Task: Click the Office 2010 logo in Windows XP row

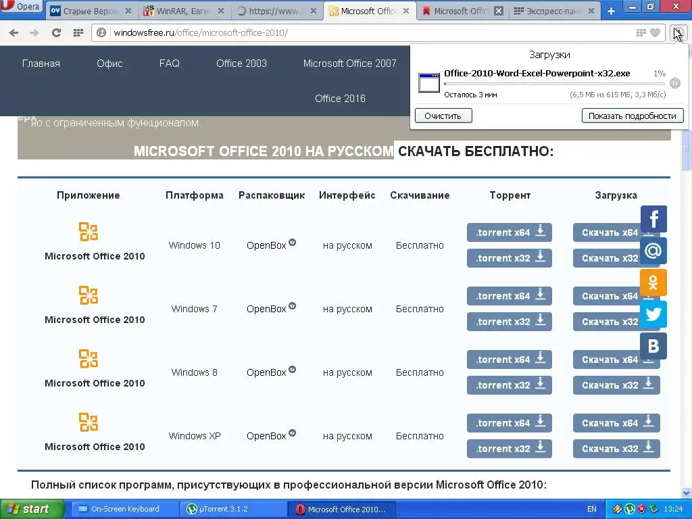Action: [x=89, y=422]
